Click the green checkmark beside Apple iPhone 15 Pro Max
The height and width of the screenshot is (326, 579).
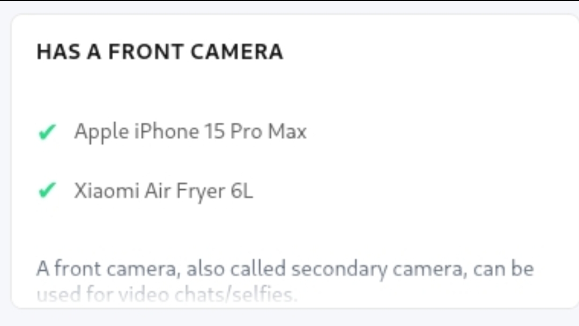tap(47, 132)
